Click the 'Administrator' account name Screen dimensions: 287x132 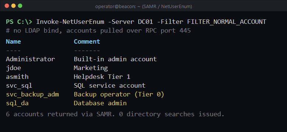click(31, 59)
